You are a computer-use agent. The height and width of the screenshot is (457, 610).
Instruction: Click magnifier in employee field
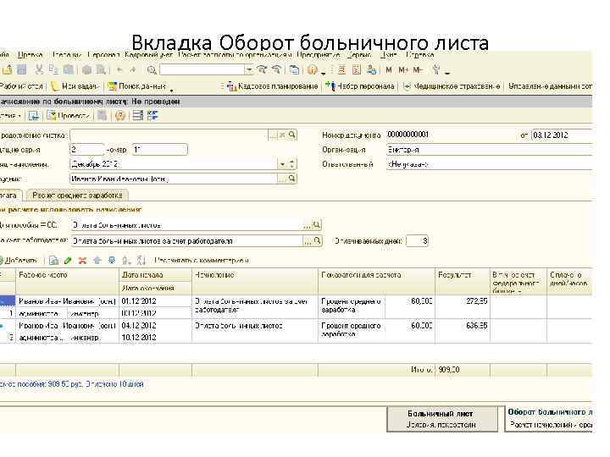(292, 179)
